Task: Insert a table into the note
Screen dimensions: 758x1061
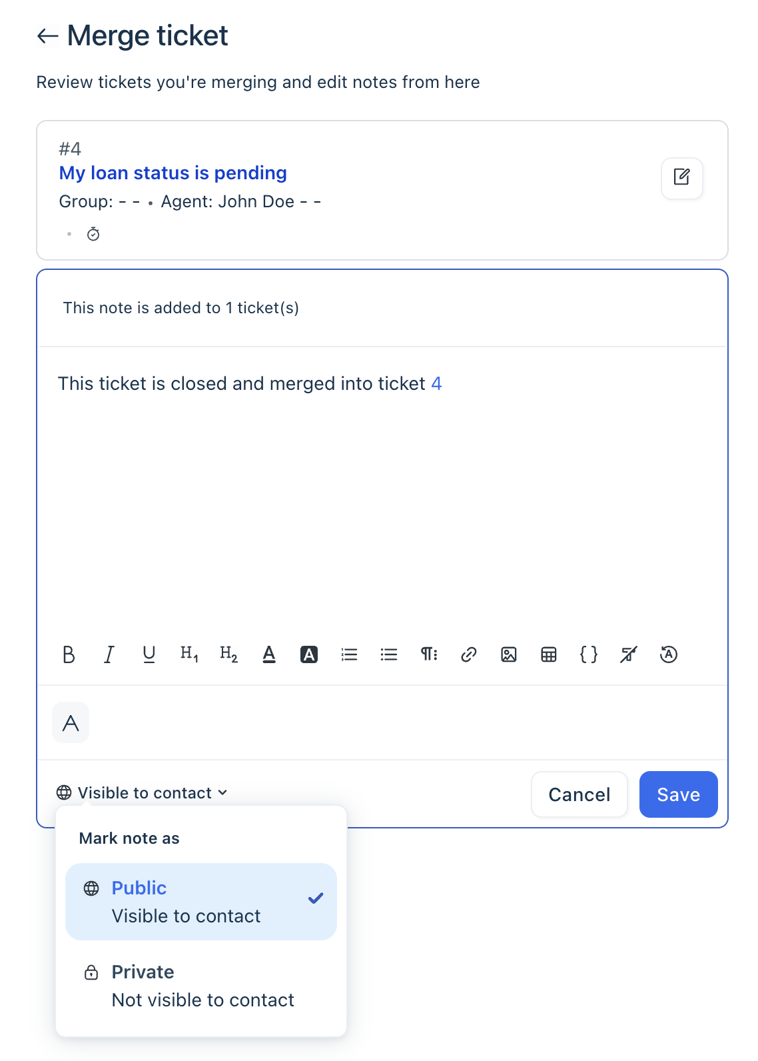Action: (x=549, y=654)
